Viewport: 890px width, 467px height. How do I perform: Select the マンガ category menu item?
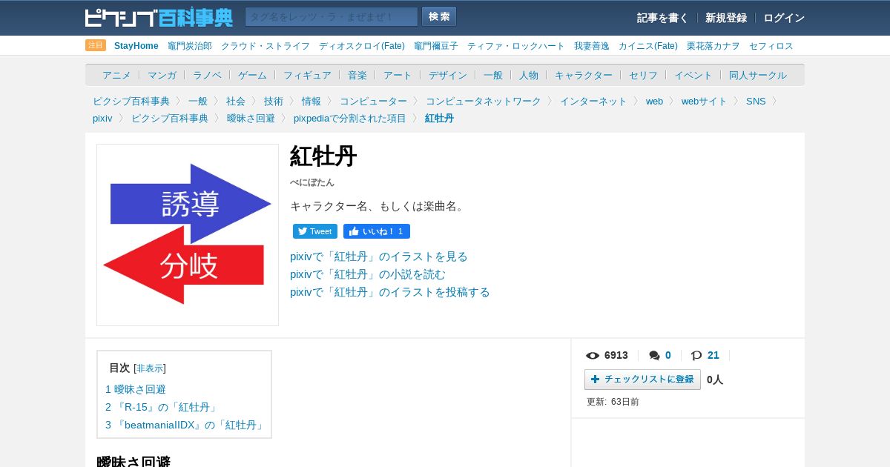click(x=162, y=75)
